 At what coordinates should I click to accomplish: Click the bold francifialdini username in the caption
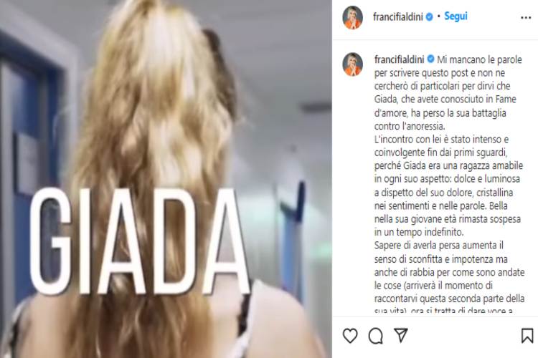click(400, 59)
